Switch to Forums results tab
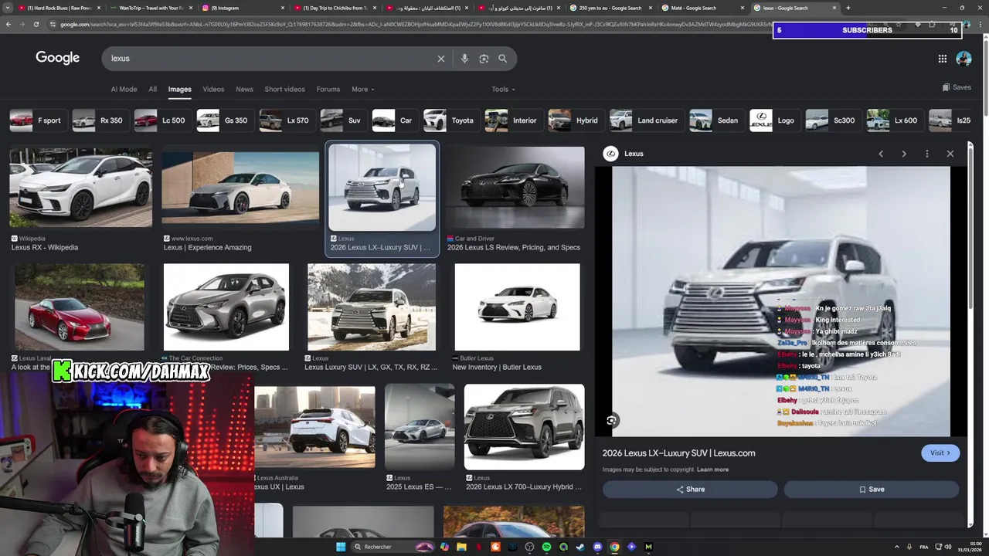989x556 pixels. [328, 90]
